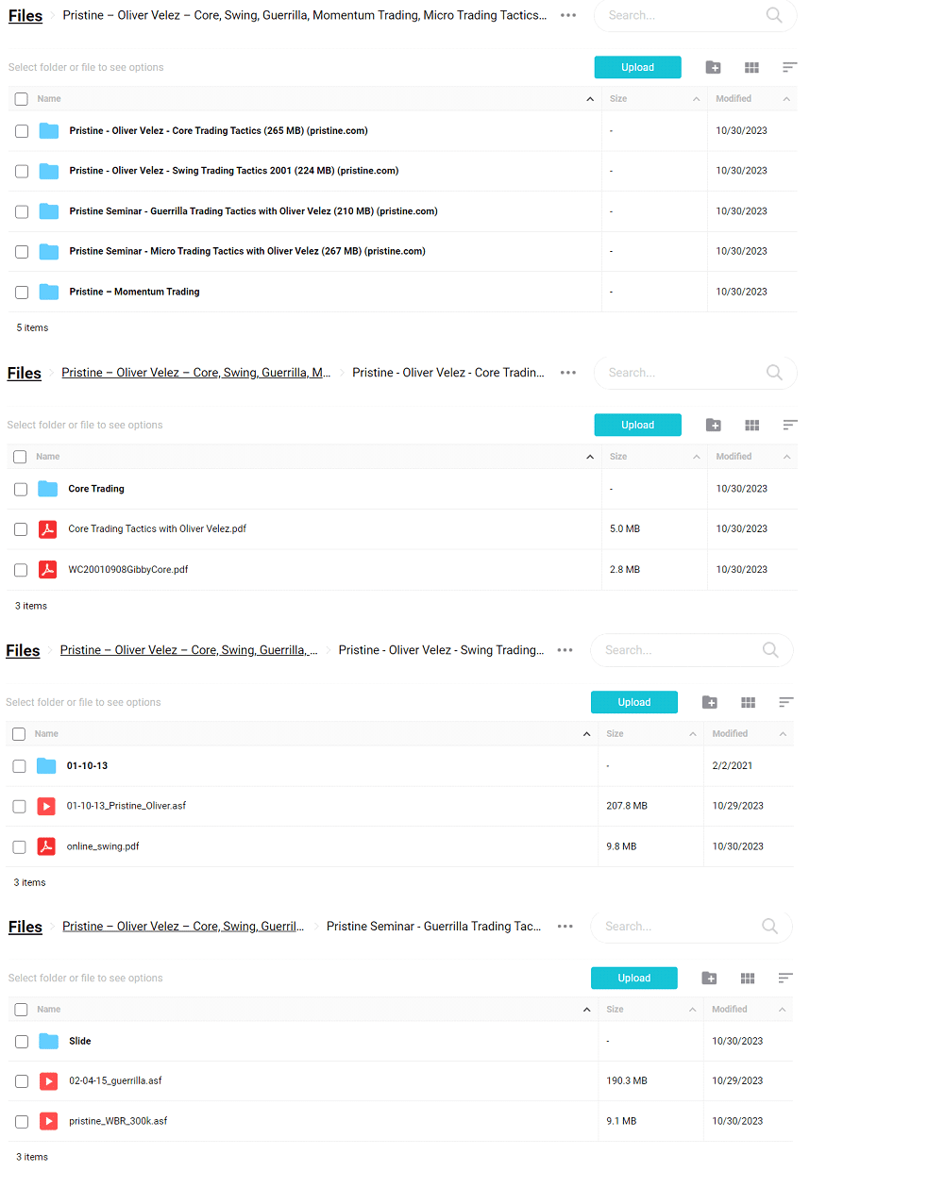Sort by Modified arrow in Swing Trading panel
Viewport: 928px width, 1188px height.
click(x=783, y=734)
